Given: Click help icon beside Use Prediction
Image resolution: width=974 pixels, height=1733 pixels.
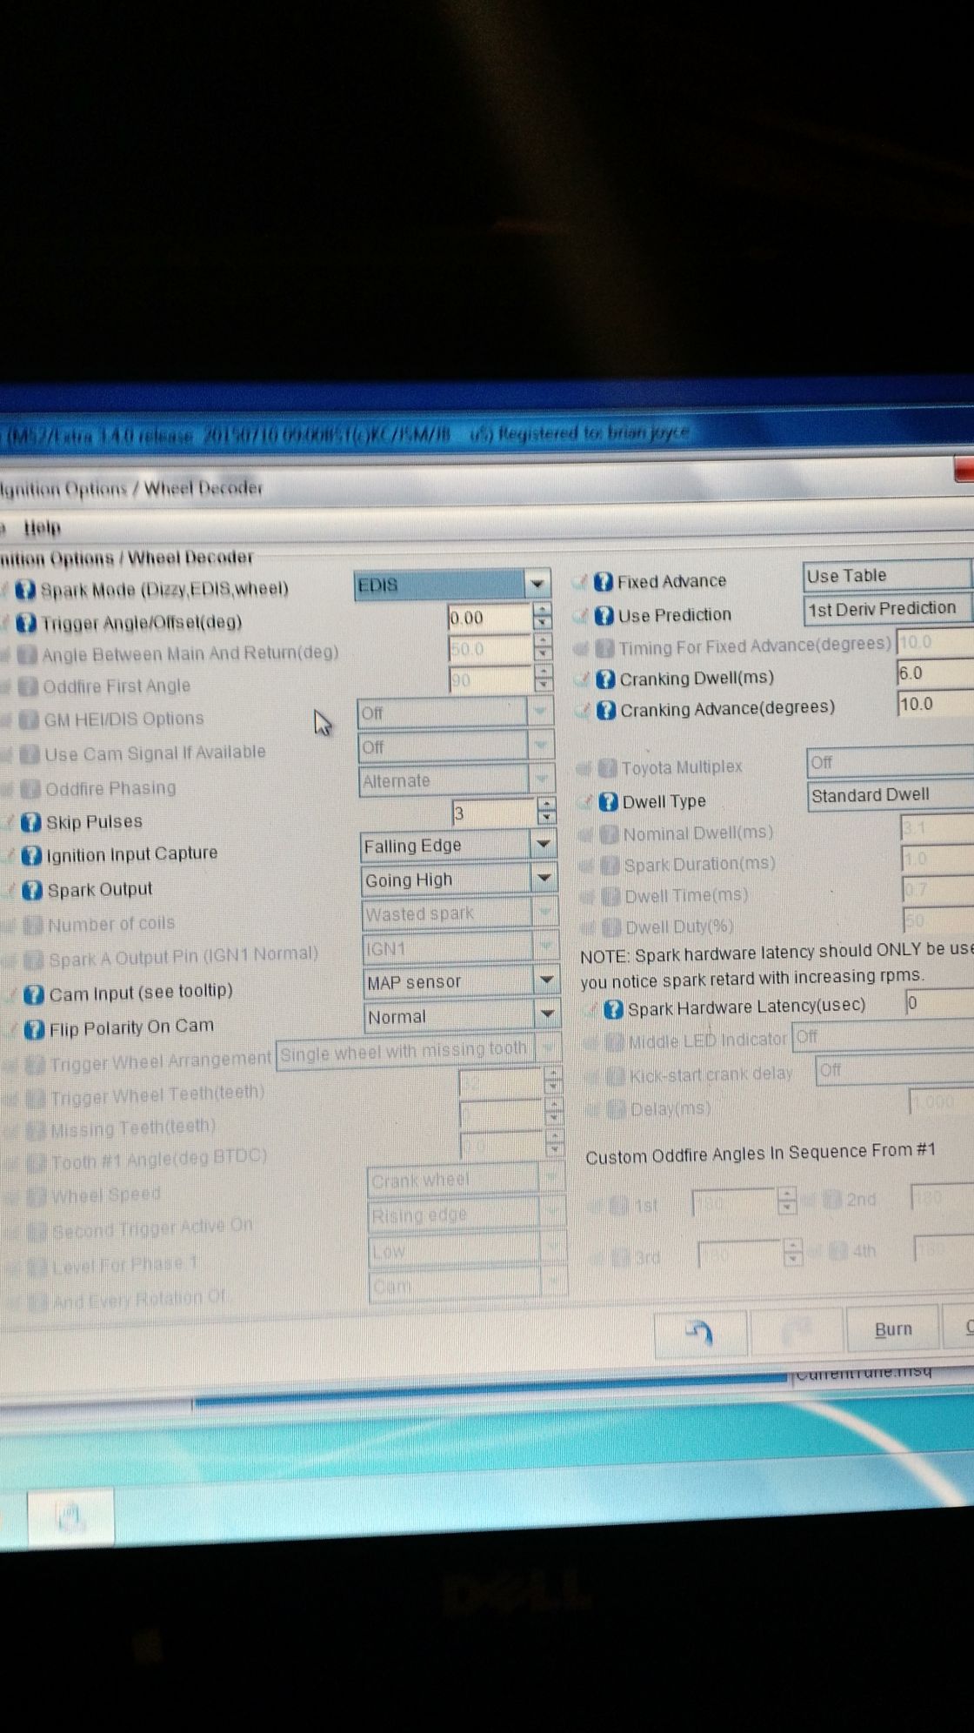Looking at the screenshot, I should click(x=604, y=616).
